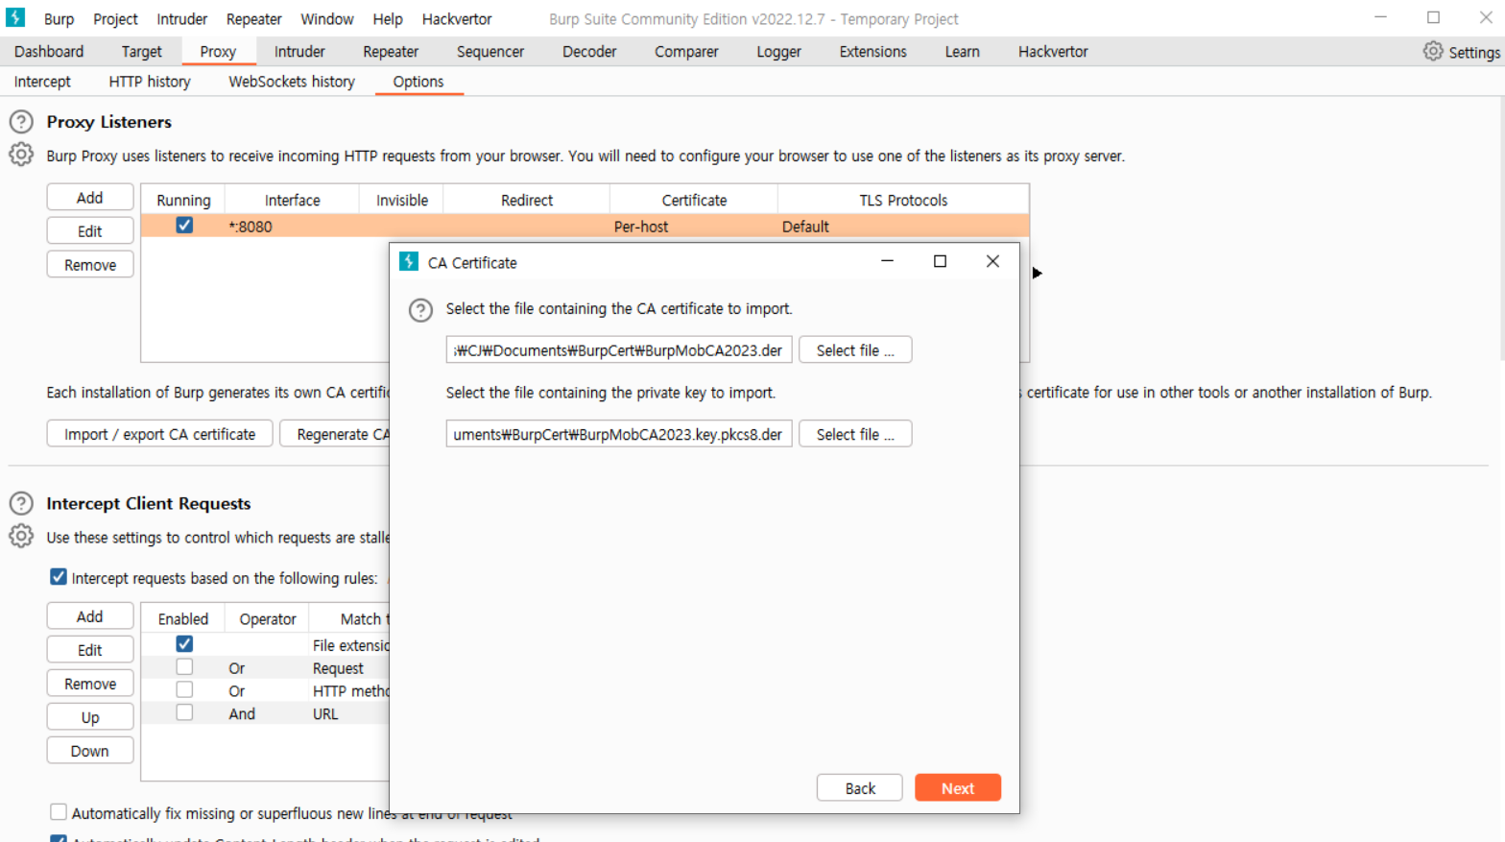Screen dimensions: 1505x842
Task: Enable the And URL rule checkbox
Action: pos(184,713)
